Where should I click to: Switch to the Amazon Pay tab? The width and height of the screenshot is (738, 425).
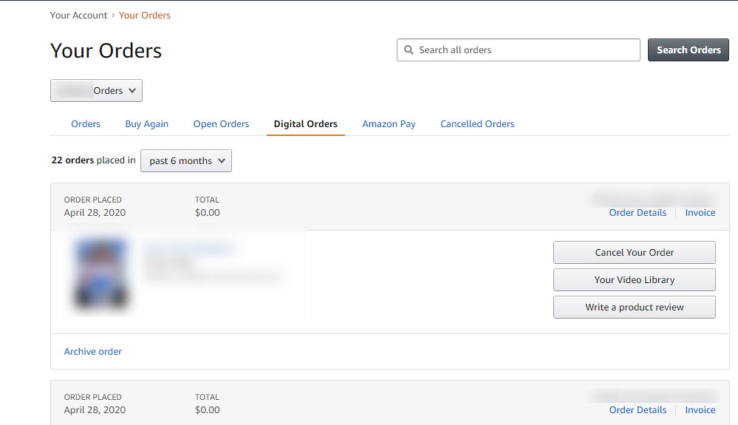(389, 124)
